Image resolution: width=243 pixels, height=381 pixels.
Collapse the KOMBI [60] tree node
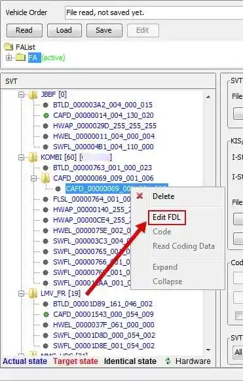pyautogui.click(x=22, y=157)
